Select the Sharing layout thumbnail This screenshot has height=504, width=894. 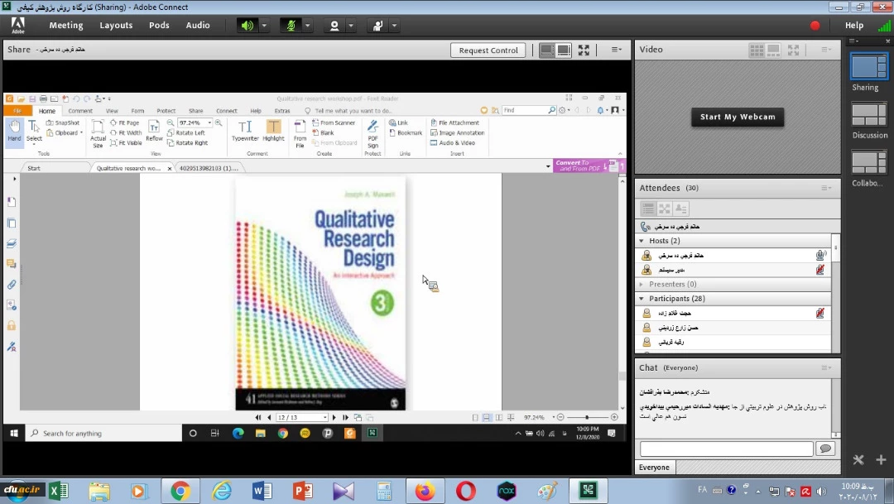tap(869, 67)
